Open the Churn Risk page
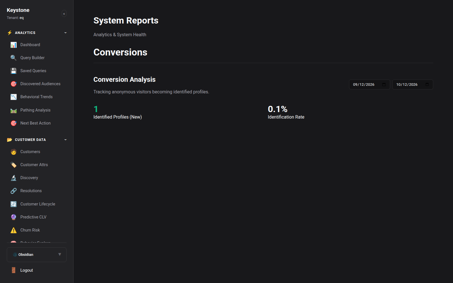Screen dimensions: 453x283 click(x=37, y=230)
